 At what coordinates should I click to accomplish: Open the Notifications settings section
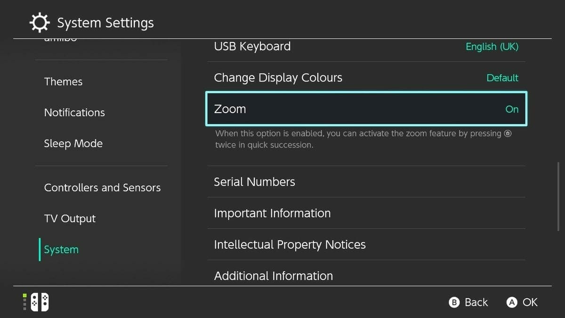pyautogui.click(x=74, y=113)
